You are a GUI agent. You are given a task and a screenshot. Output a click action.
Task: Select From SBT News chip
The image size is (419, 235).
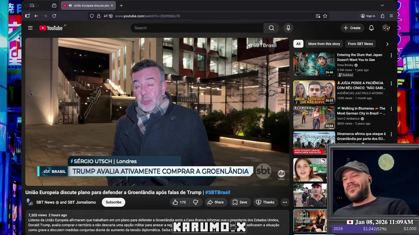(x=360, y=44)
